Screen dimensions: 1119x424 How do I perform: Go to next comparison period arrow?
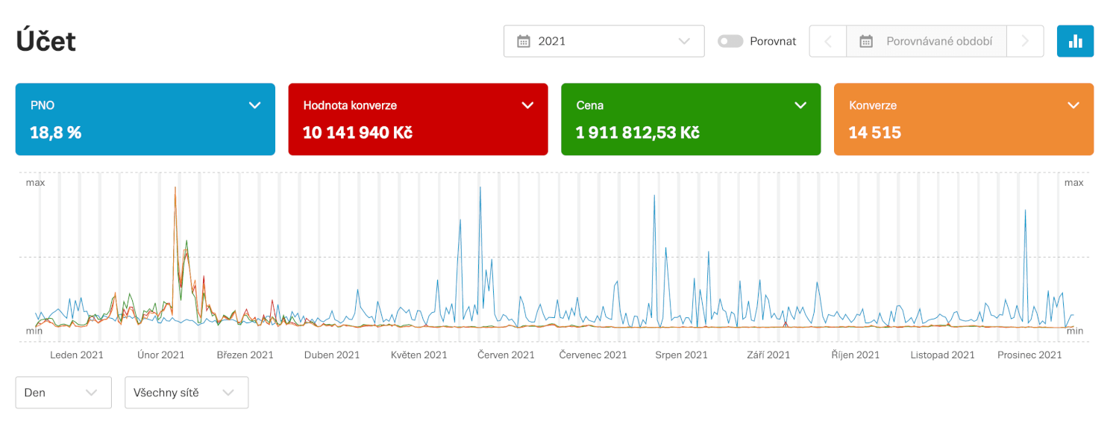1025,41
